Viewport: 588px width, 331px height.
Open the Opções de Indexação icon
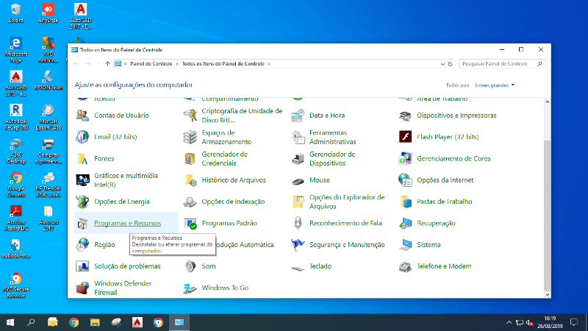pos(190,202)
